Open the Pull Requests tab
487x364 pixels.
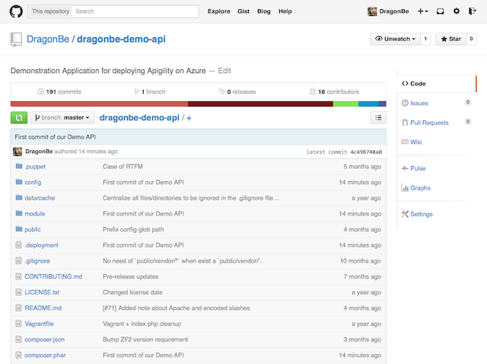(428, 122)
